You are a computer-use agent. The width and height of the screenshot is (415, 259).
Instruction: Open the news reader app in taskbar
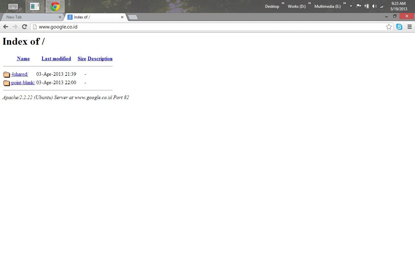click(x=35, y=6)
